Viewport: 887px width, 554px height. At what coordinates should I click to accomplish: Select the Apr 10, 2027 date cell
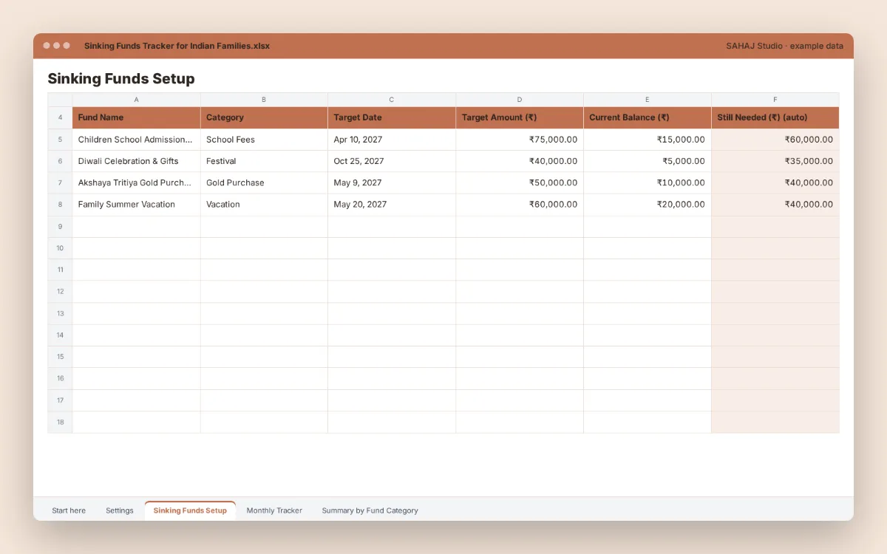pyautogui.click(x=392, y=140)
